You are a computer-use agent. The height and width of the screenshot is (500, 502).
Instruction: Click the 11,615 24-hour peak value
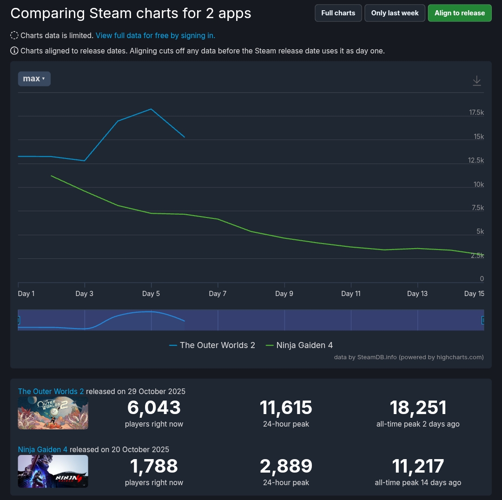pyautogui.click(x=286, y=408)
